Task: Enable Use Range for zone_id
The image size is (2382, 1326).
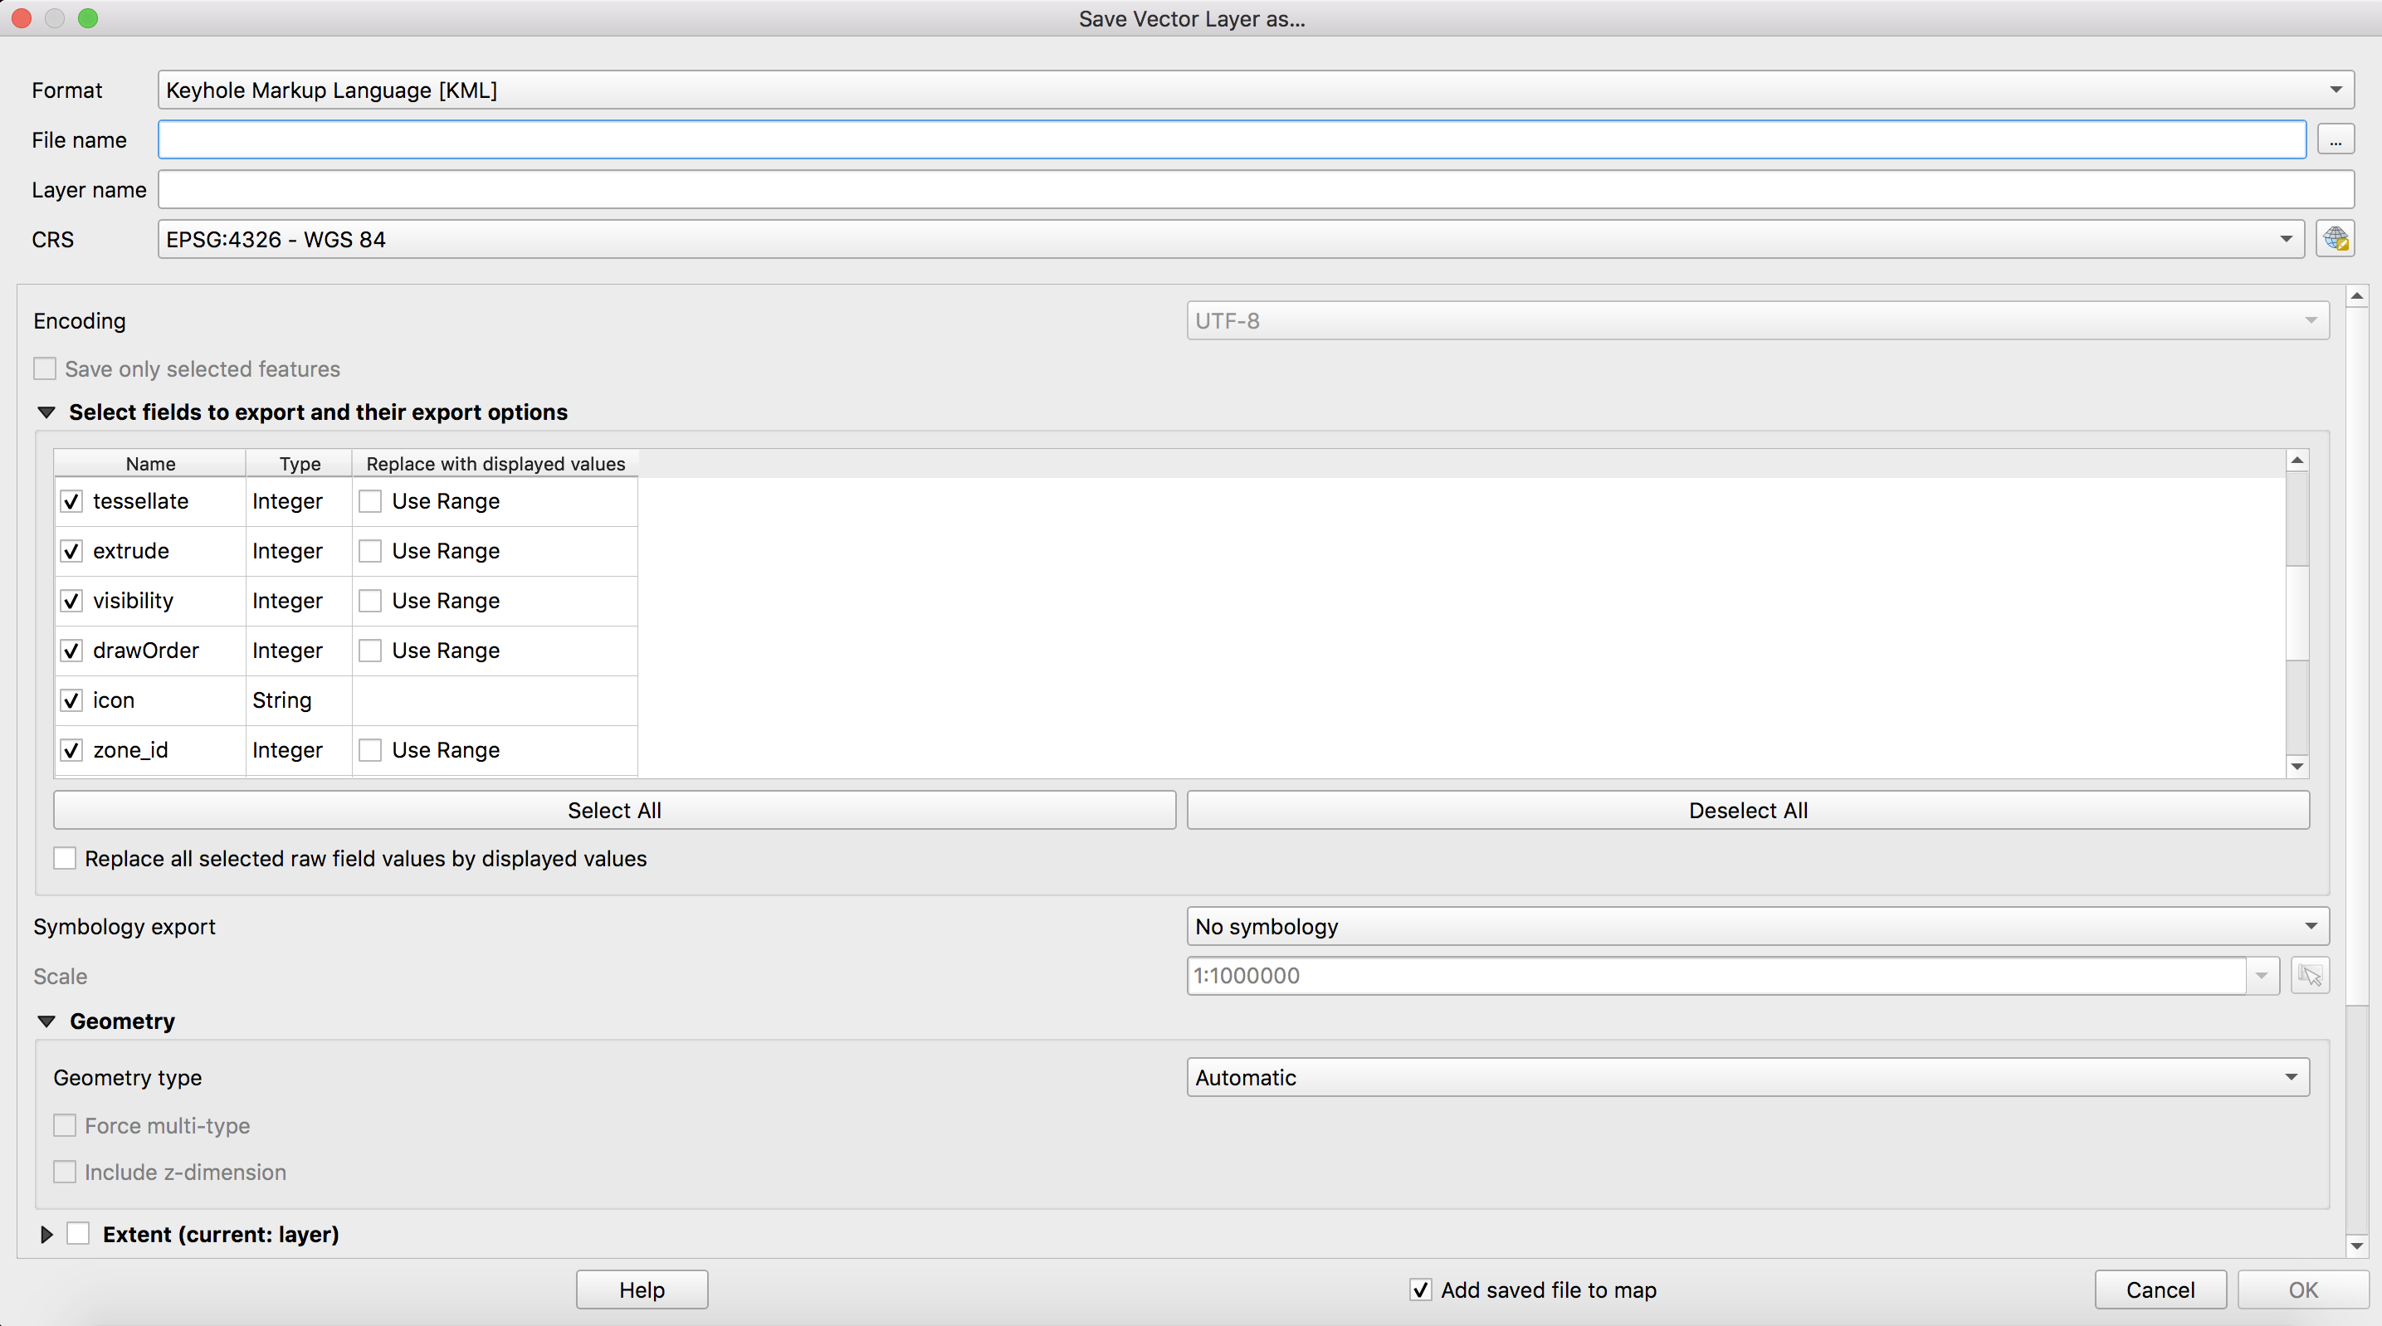Action: coord(370,750)
